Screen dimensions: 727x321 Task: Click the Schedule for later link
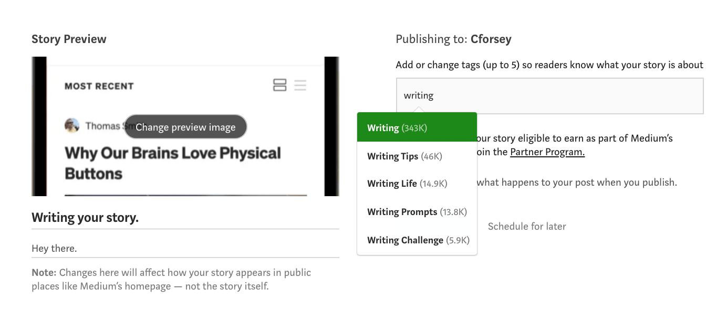tap(527, 227)
